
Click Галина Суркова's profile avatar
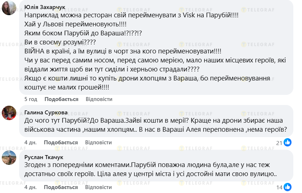(9, 113)
